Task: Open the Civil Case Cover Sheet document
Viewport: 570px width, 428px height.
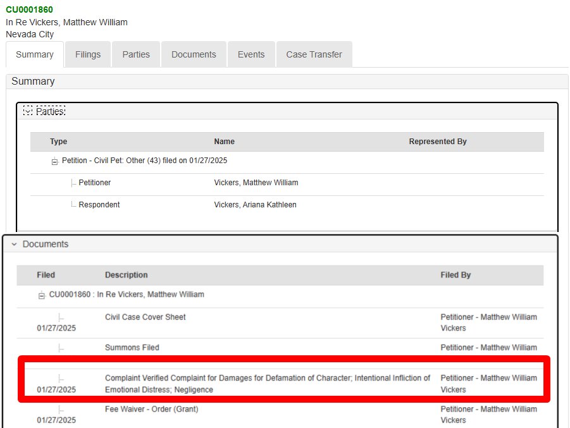Action: 146,317
